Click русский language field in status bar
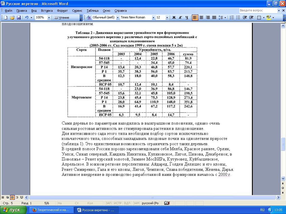Image resolution: width=286 pixels, height=214 pixels. point(150,203)
